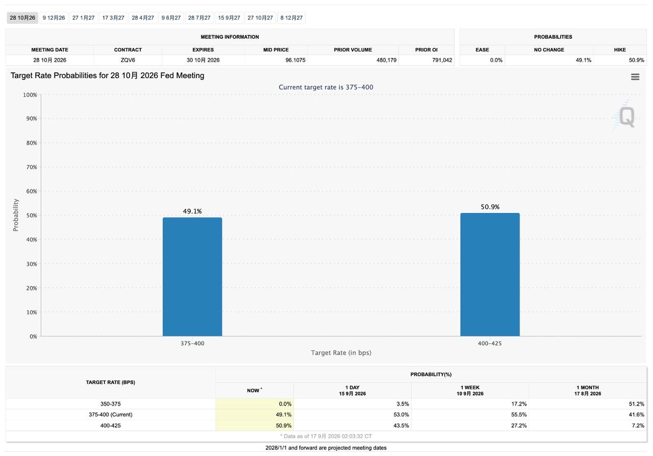Click the 350-375 1 day value 3.5%
Image resolution: width=653 pixels, height=456 pixels.
[353, 404]
